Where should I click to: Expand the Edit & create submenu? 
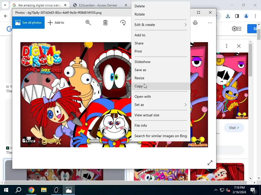(161, 25)
